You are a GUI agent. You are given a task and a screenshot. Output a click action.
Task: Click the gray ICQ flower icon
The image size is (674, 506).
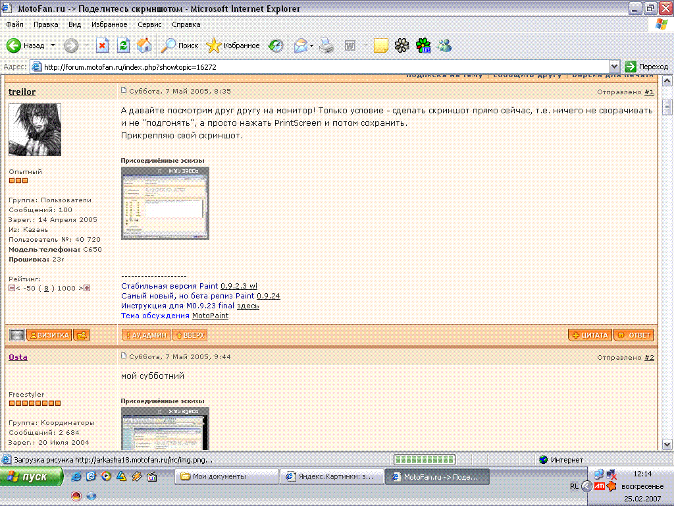(402, 45)
